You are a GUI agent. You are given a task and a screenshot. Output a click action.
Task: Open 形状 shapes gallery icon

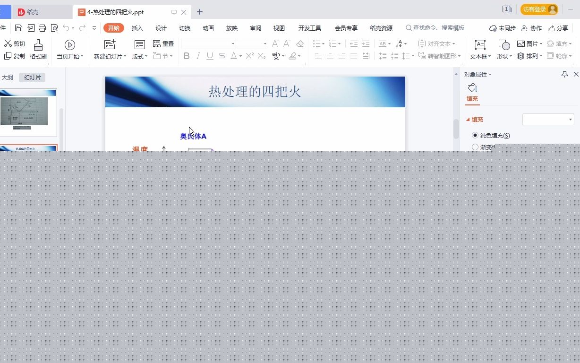tap(504, 45)
